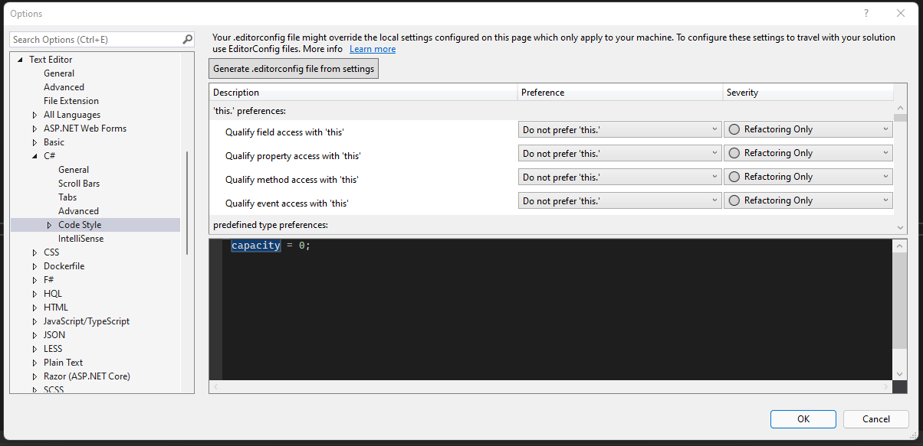Click the Help question mark icon in title bar
Viewport: 923px width, 446px height.
866,13
